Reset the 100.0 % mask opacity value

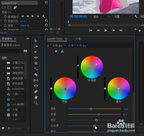click(x=46, y=25)
